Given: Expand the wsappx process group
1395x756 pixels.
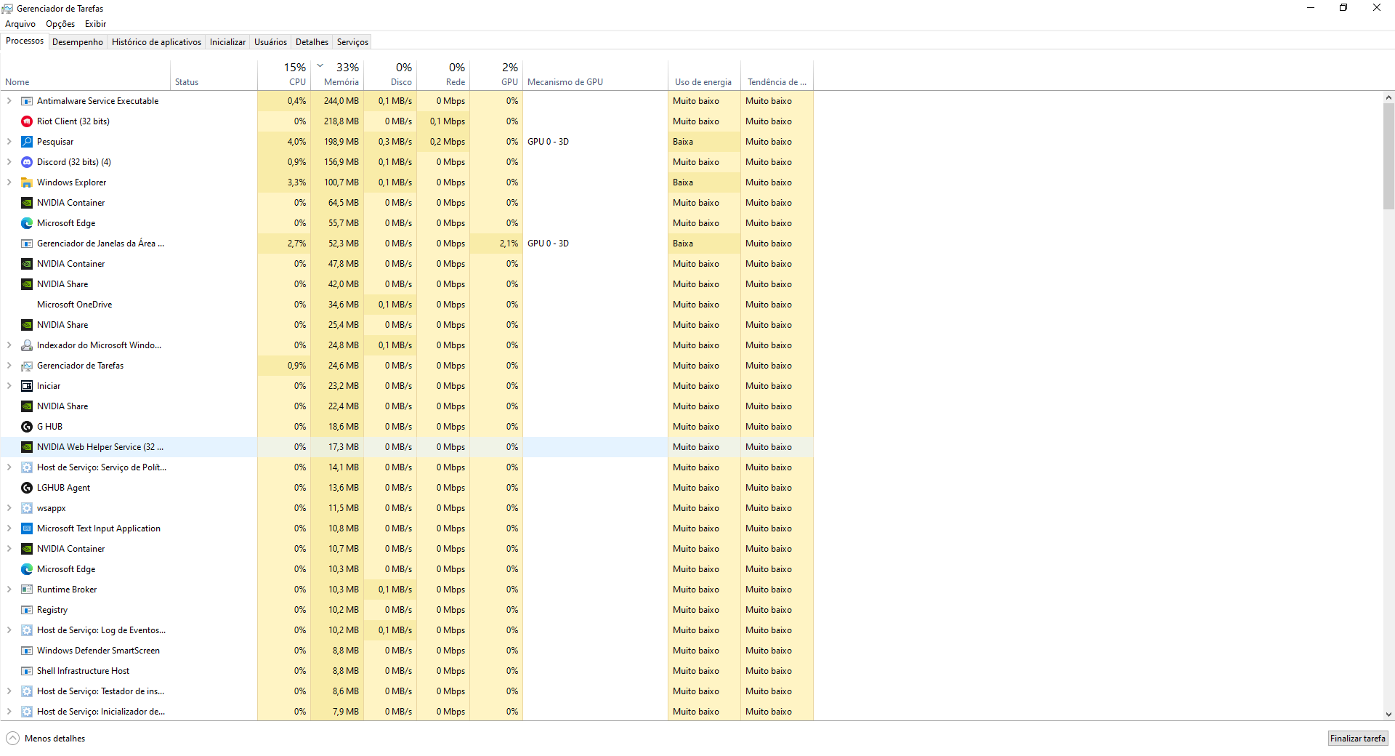Looking at the screenshot, I should (9, 508).
